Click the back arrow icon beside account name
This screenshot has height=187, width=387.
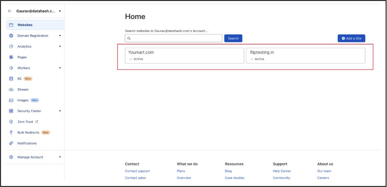pos(10,11)
